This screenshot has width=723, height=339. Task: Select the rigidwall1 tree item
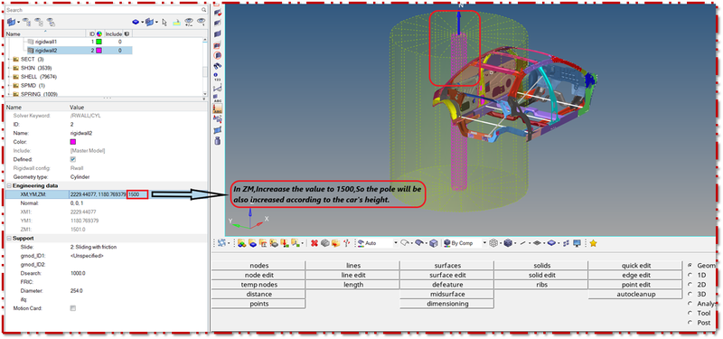coord(45,42)
